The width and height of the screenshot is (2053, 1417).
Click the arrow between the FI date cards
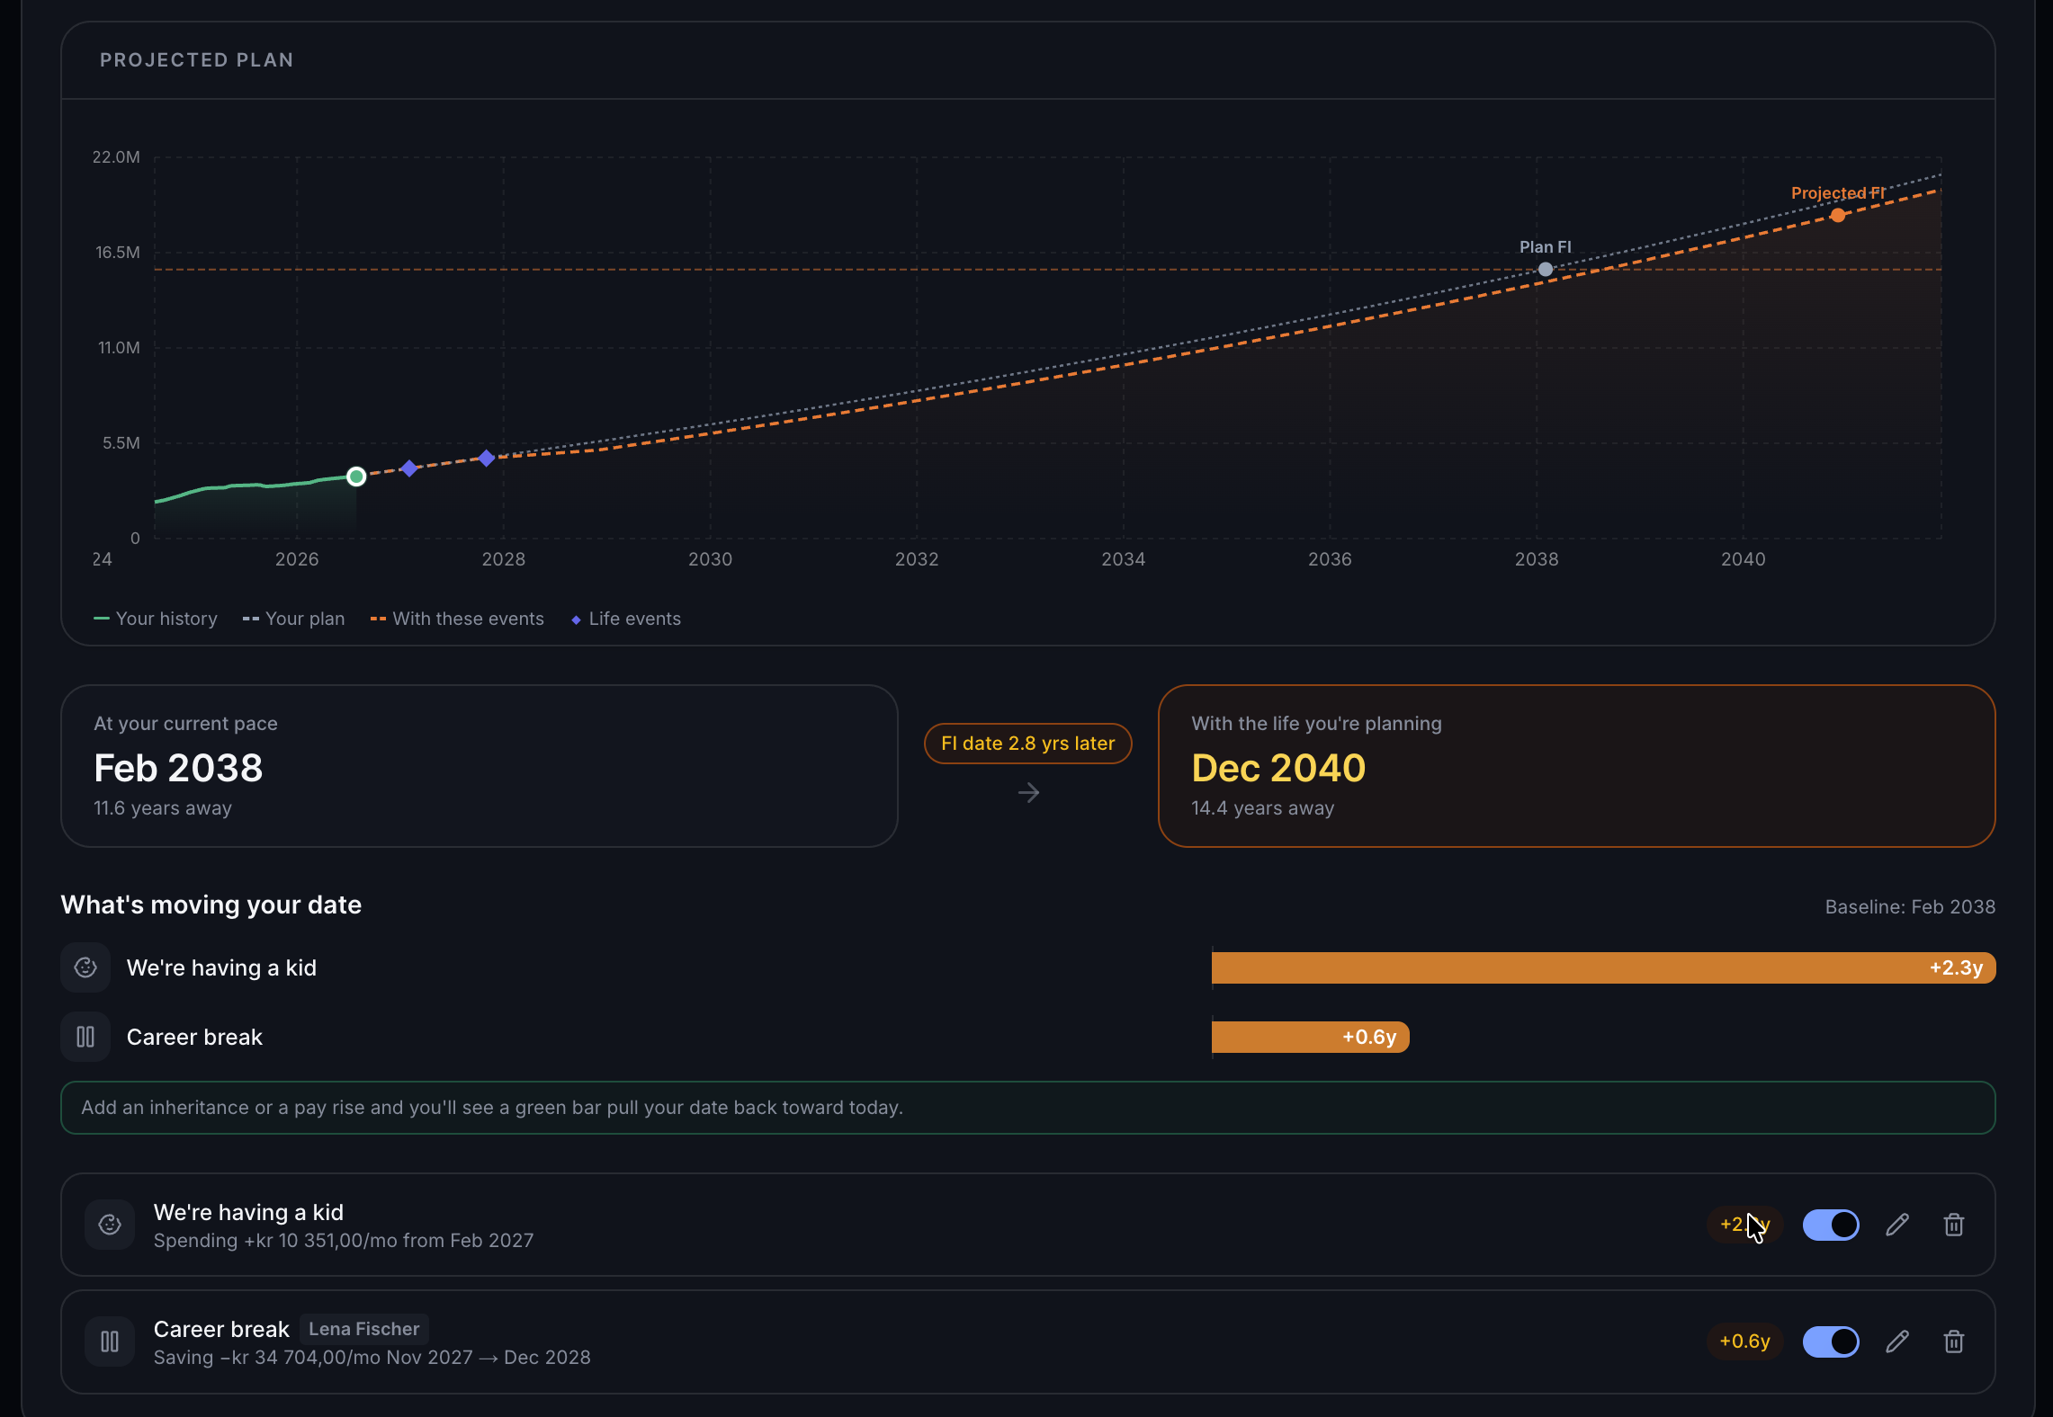tap(1028, 793)
